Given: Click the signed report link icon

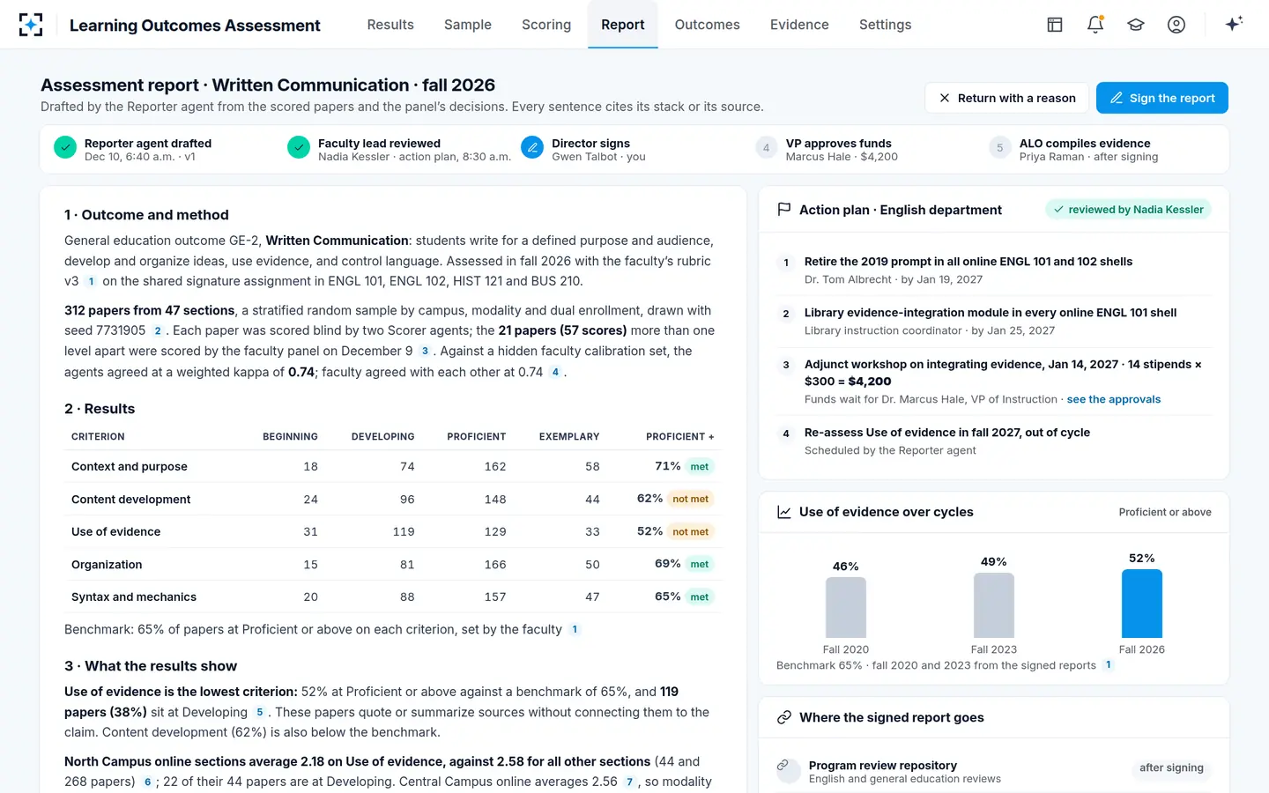Looking at the screenshot, I should coord(783,718).
